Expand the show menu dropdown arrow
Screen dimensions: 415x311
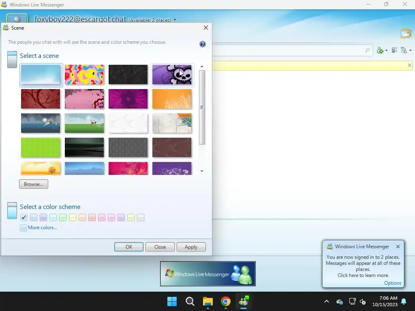coord(410,51)
